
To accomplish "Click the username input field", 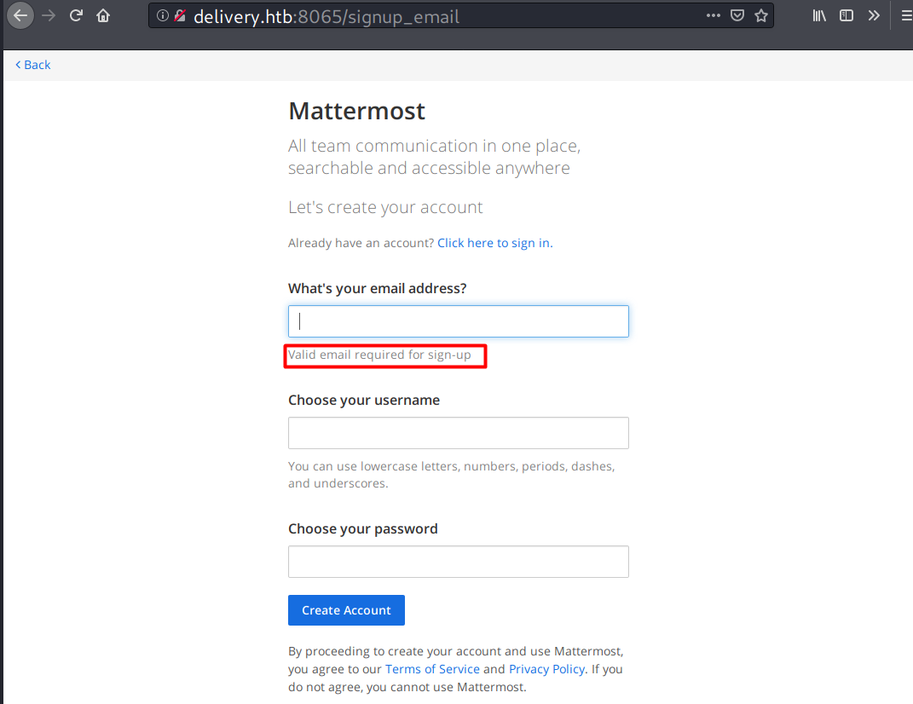I will click(459, 433).
